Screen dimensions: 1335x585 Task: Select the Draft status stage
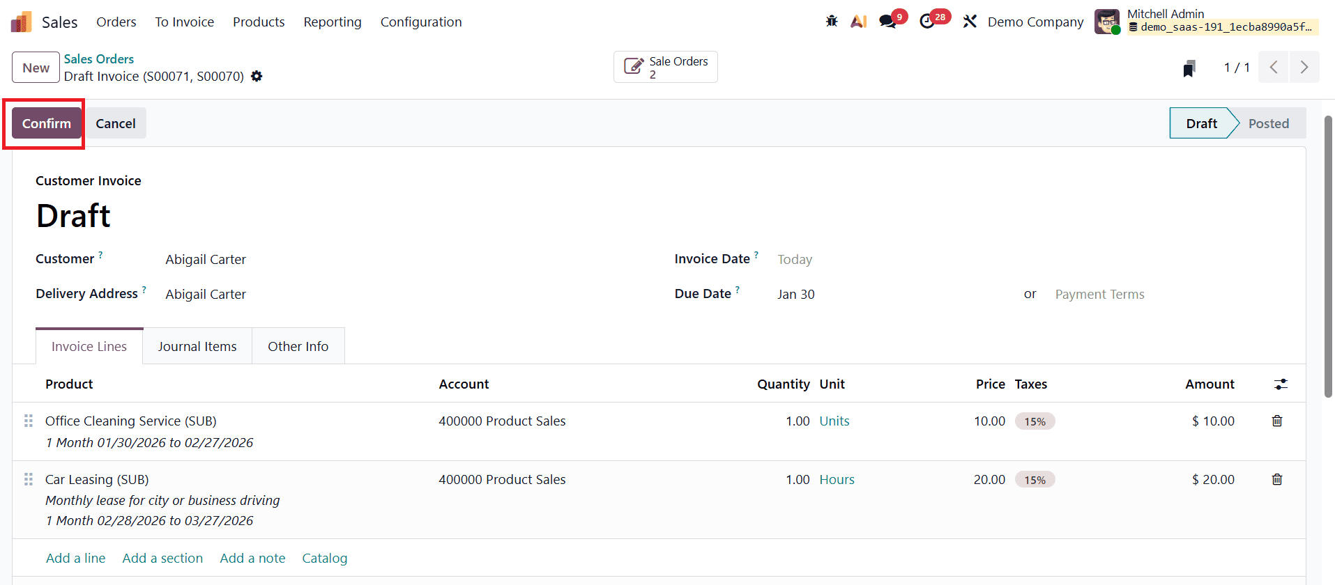pyautogui.click(x=1201, y=123)
